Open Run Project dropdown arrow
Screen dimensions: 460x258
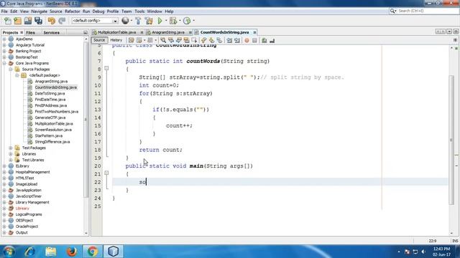[166, 21]
